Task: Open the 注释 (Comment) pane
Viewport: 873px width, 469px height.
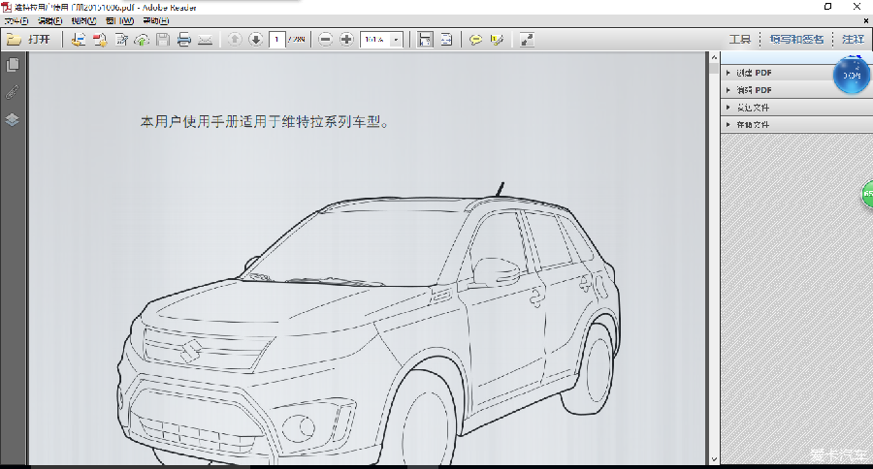Action: click(853, 40)
